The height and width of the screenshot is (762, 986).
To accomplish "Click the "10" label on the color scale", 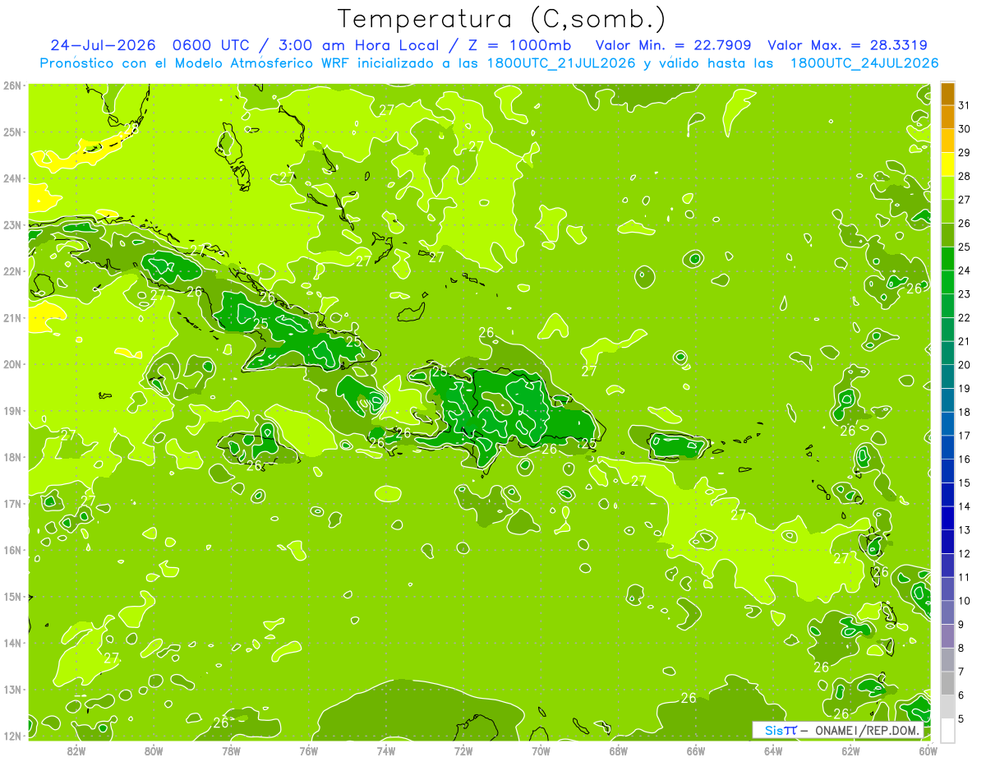I will coord(965,601).
